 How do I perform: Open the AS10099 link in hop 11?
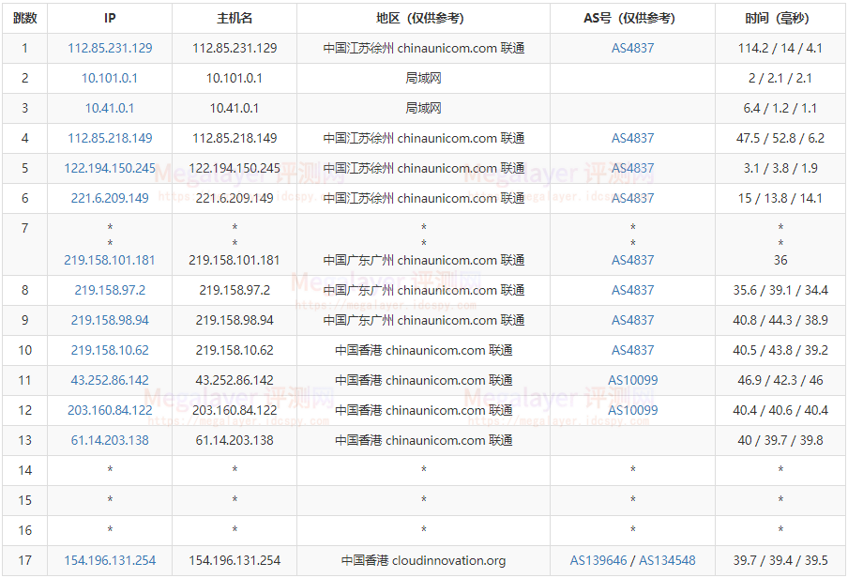[x=633, y=380]
